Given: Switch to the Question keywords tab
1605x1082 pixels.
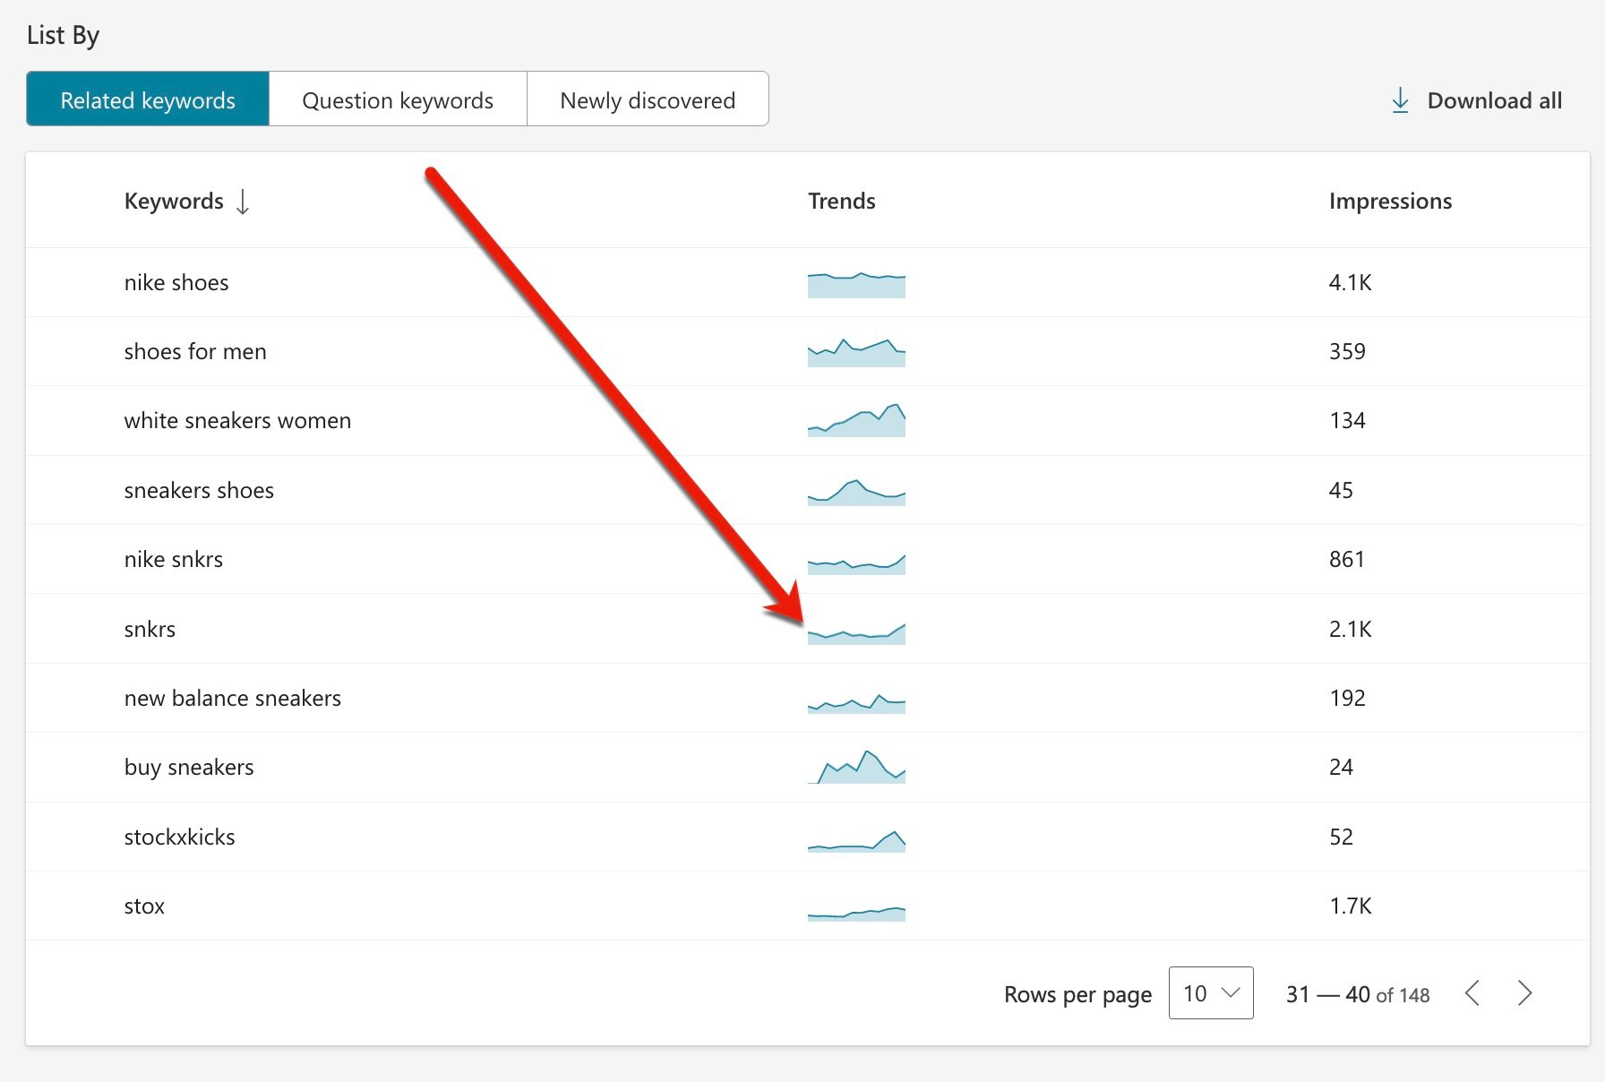Looking at the screenshot, I should (x=397, y=99).
